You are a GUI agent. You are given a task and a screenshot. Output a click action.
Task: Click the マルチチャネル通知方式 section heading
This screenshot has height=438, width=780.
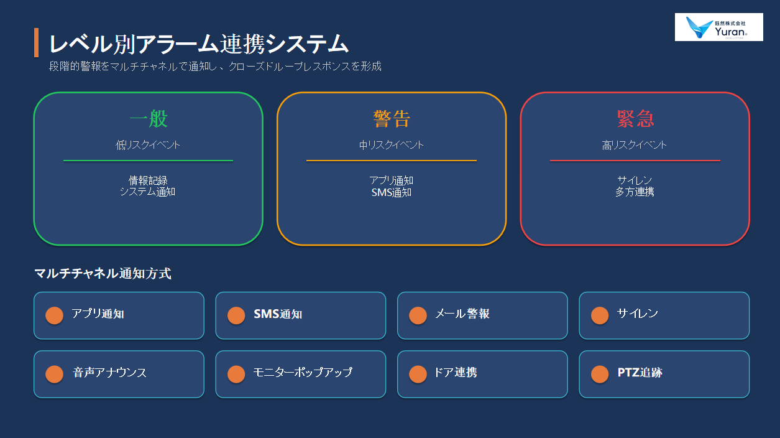[103, 274]
